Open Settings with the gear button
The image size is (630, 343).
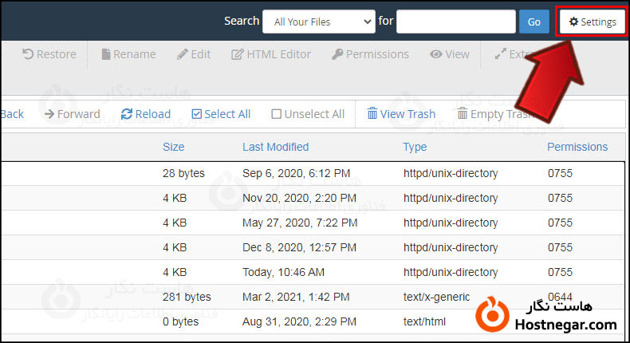(591, 22)
